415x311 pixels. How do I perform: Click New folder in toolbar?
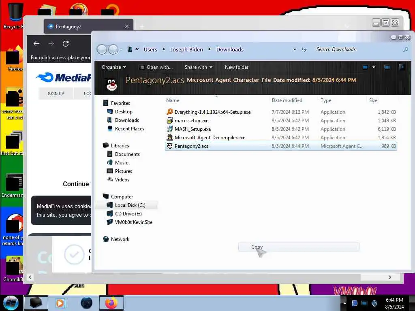[237, 67]
